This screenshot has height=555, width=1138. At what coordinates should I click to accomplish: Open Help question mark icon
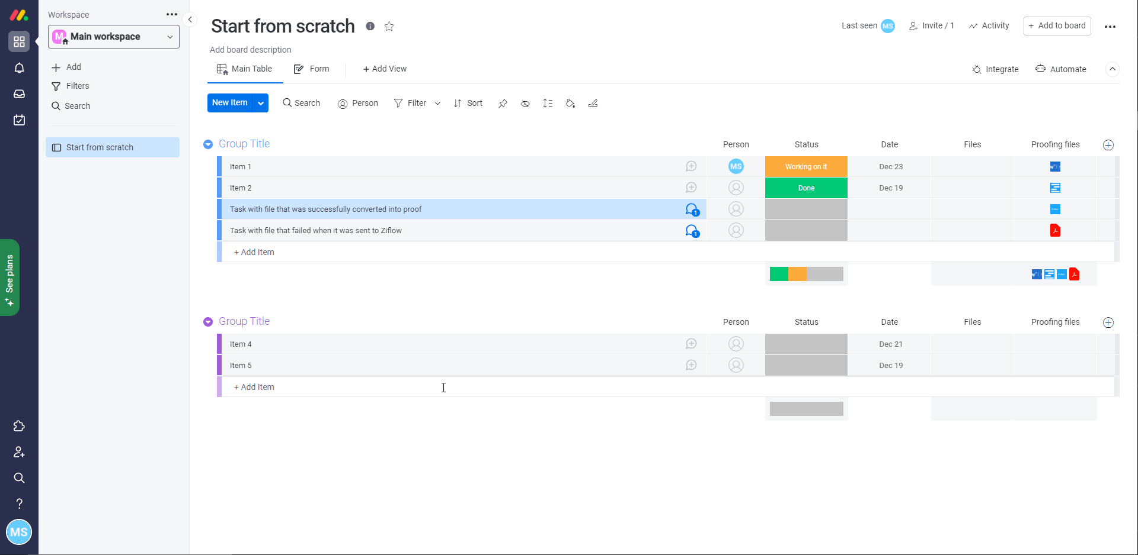(x=19, y=504)
